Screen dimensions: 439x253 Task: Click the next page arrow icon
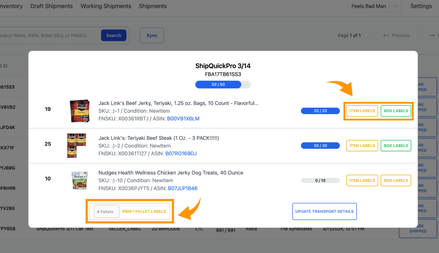pos(432,35)
